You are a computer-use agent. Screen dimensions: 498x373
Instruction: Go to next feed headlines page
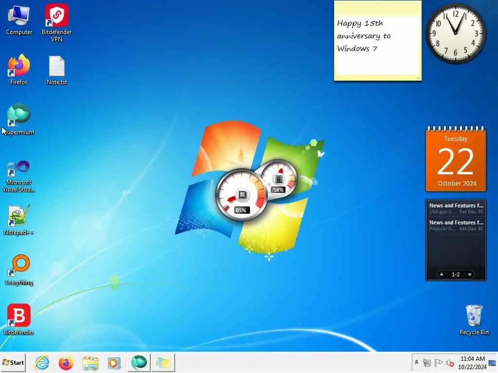pyautogui.click(x=470, y=274)
